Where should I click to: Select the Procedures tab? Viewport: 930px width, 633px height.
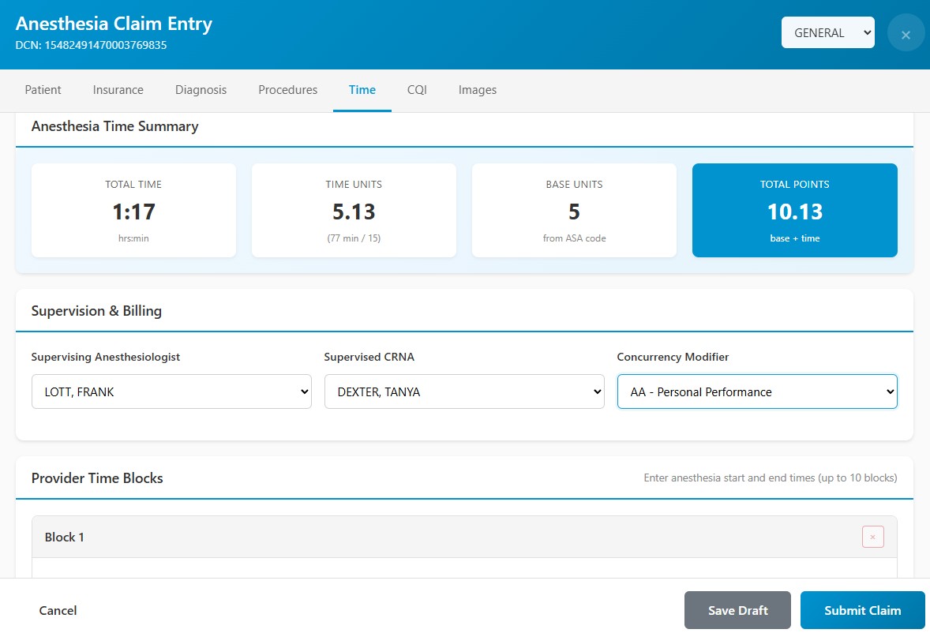(287, 90)
